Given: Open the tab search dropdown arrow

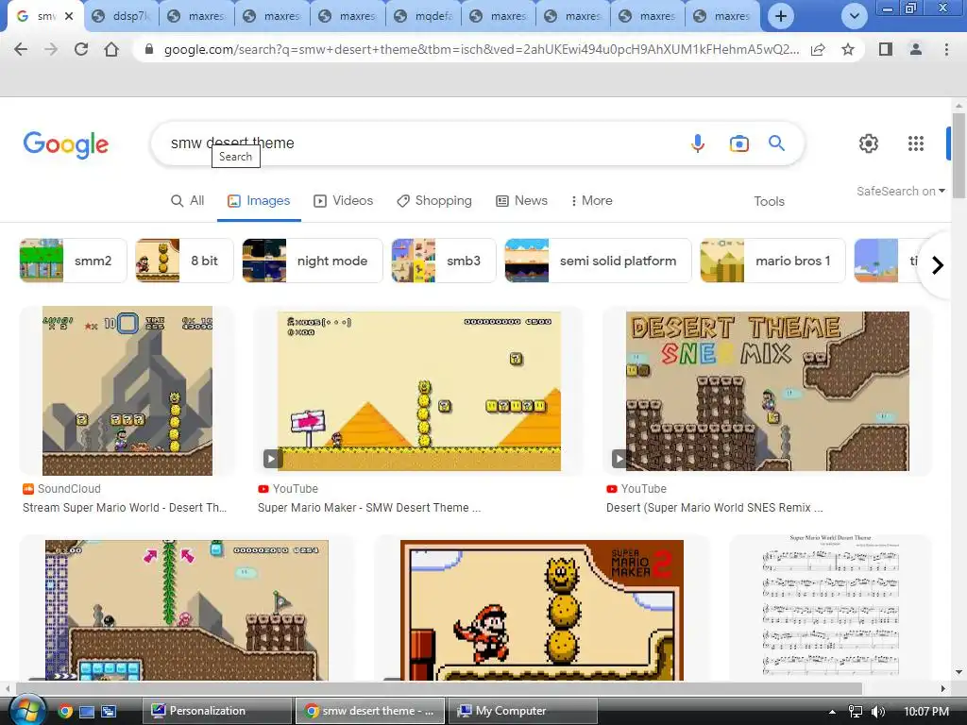Looking at the screenshot, I should [x=854, y=16].
